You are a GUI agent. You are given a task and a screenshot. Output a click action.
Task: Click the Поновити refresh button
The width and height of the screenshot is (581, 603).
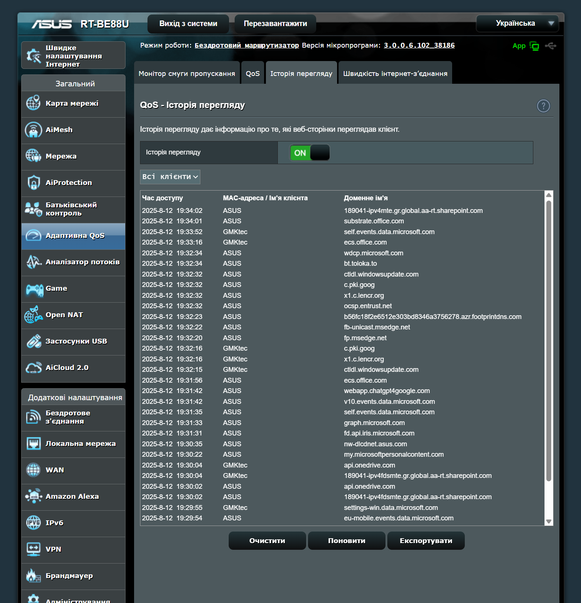point(347,540)
